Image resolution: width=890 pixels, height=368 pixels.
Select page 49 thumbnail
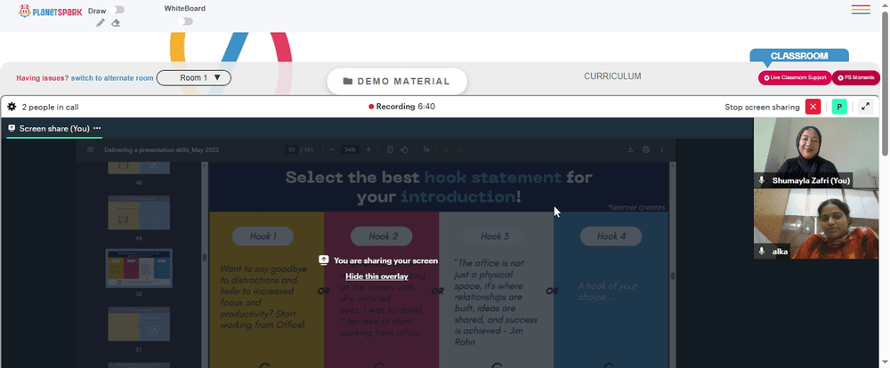139,212
